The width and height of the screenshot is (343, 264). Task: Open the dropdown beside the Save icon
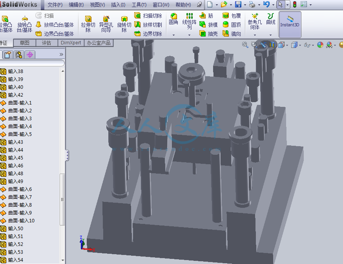coord(245,5)
